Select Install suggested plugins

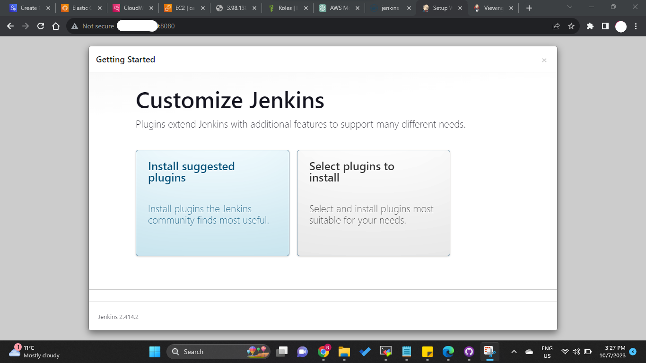pos(212,203)
